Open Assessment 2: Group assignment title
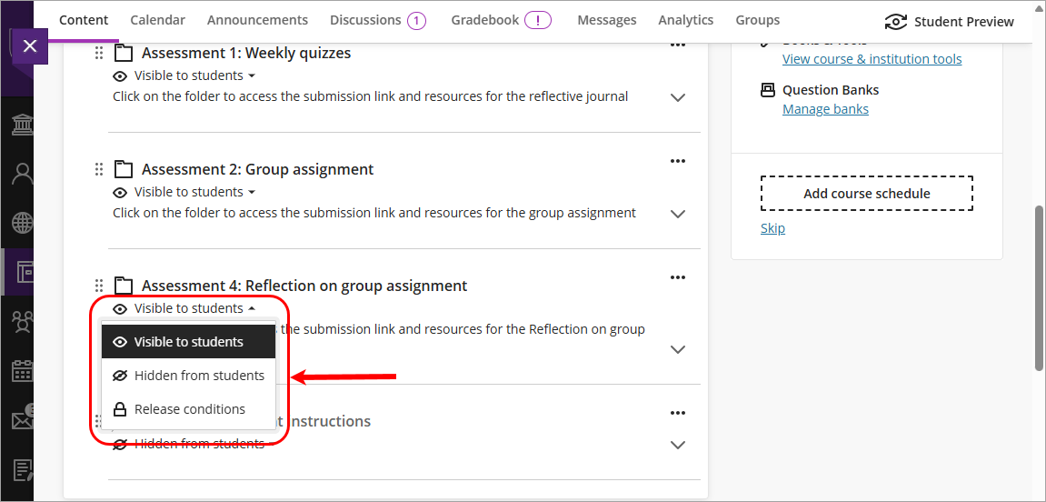 (x=257, y=169)
